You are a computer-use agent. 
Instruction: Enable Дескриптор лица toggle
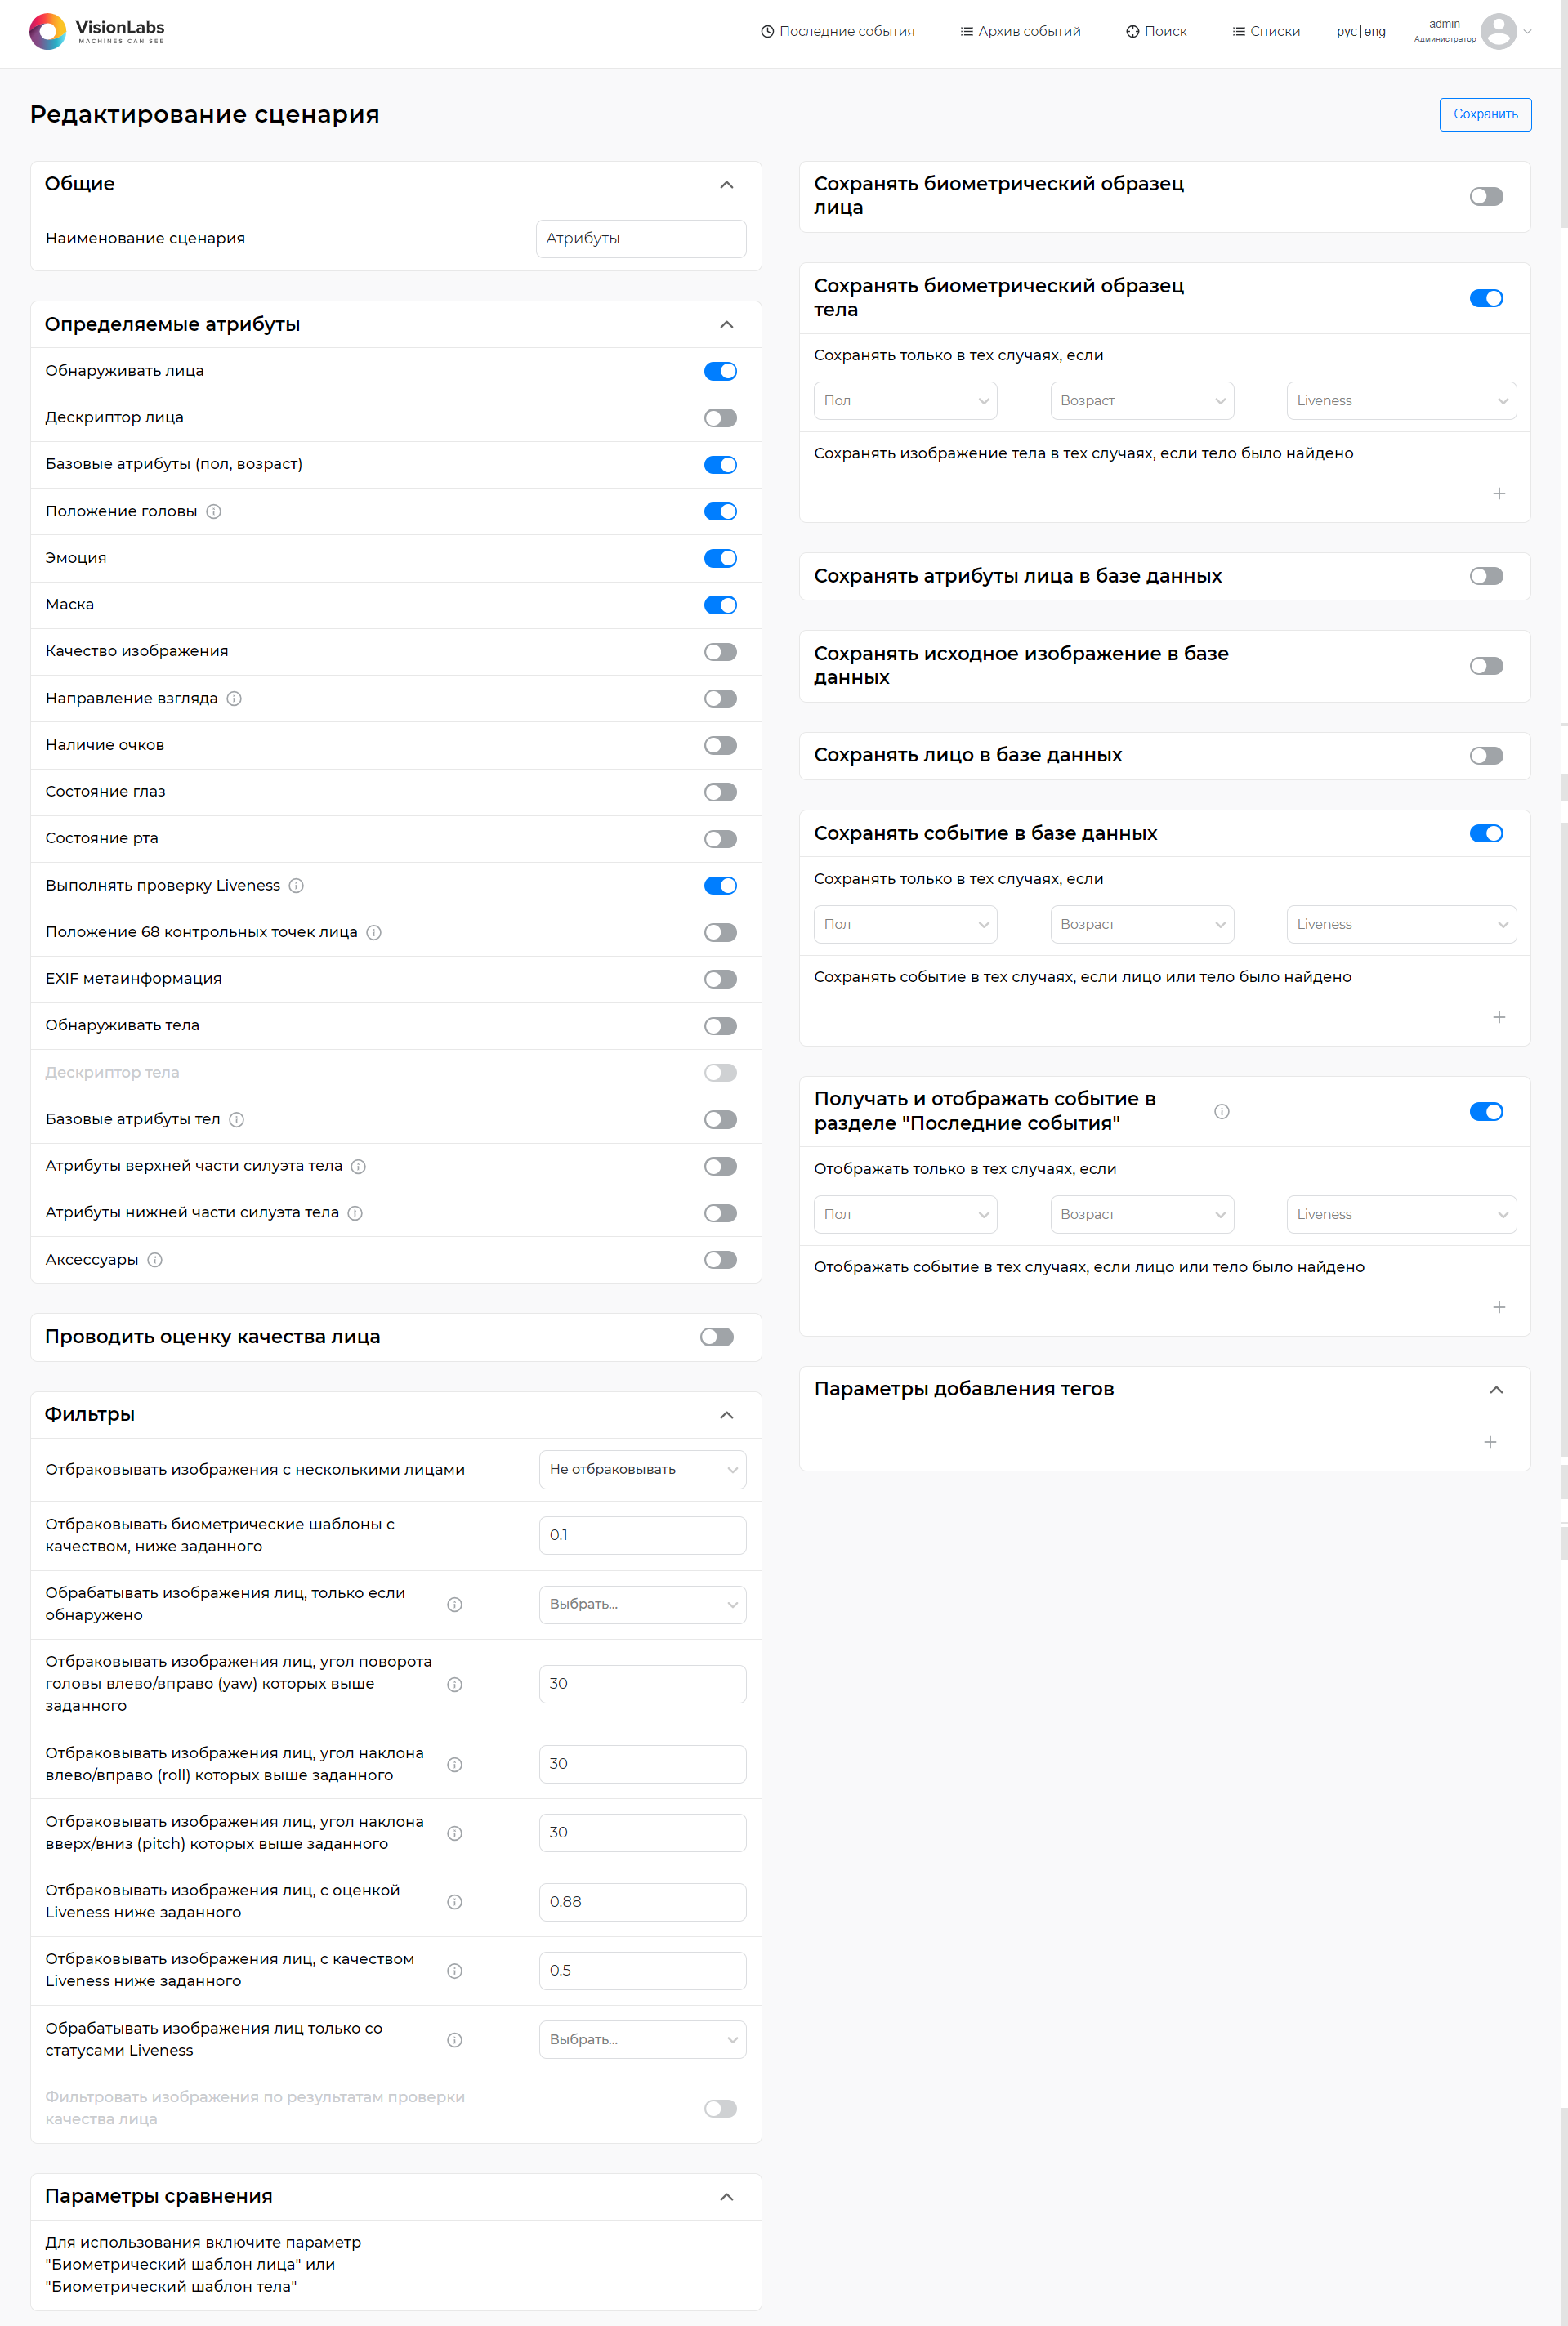(720, 417)
